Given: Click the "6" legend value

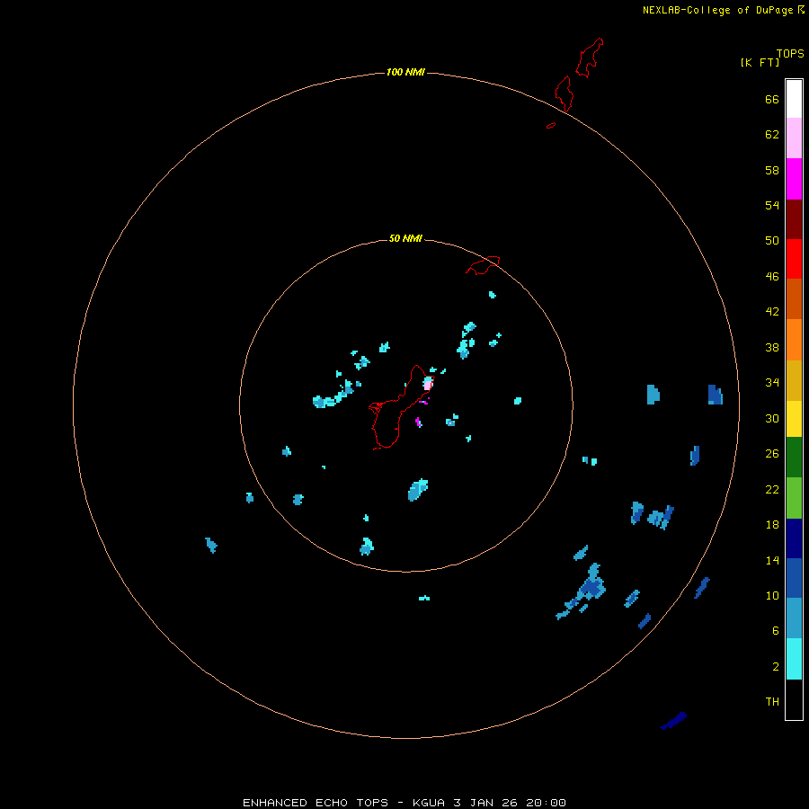Looking at the screenshot, I should click(776, 631).
